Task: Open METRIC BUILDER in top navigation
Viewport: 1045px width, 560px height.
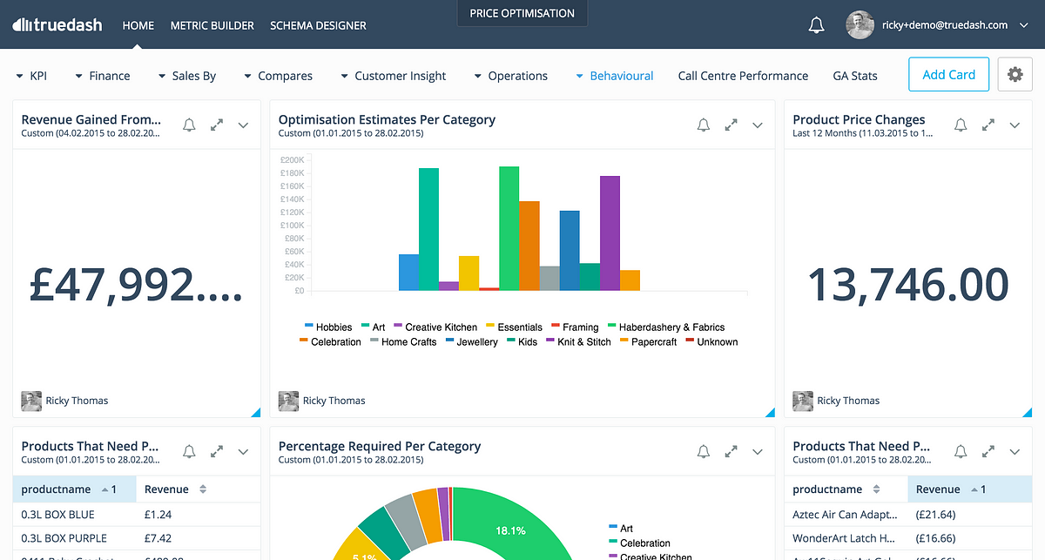Action: pyautogui.click(x=212, y=25)
